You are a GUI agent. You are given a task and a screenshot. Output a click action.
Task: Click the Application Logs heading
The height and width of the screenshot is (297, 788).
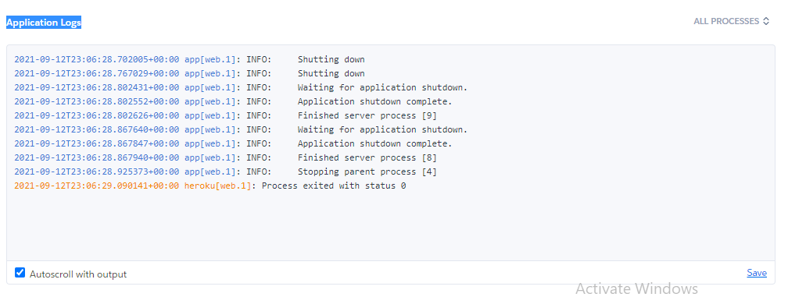pos(44,23)
